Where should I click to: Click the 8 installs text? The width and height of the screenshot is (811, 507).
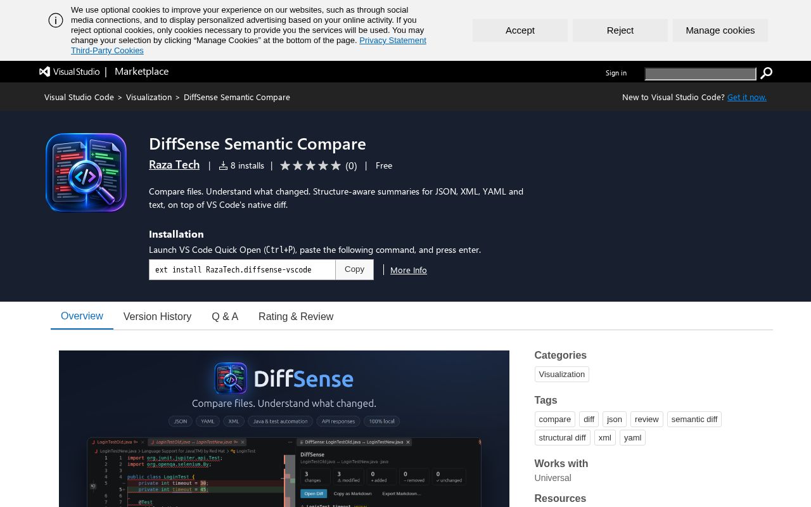pos(247,165)
